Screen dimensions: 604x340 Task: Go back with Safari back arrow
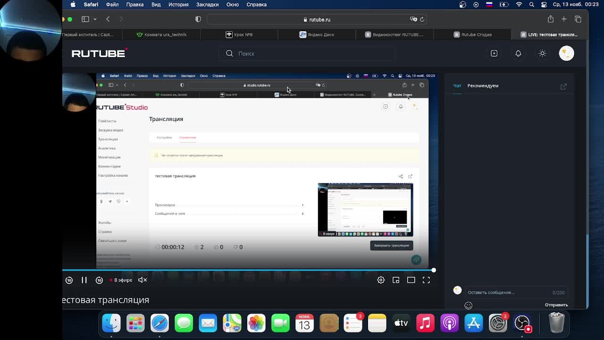tap(108, 19)
